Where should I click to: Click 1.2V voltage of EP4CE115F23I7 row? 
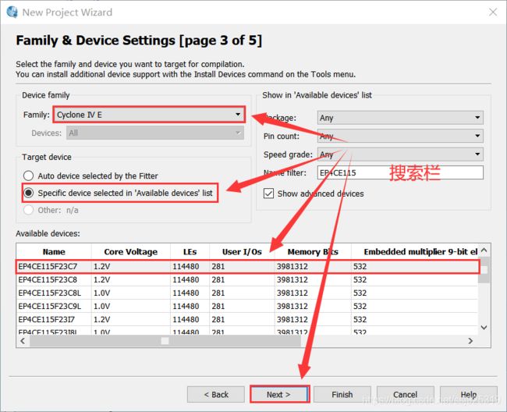[x=102, y=319]
